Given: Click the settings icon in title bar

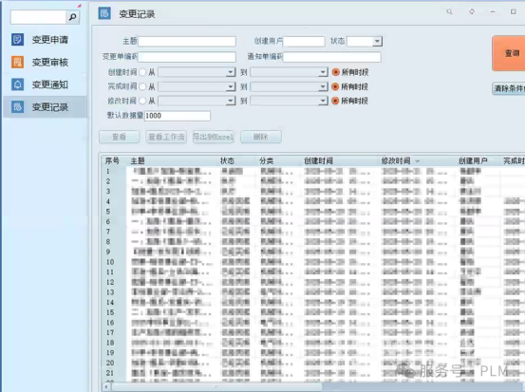Looking at the screenshot, I should pos(472,11).
